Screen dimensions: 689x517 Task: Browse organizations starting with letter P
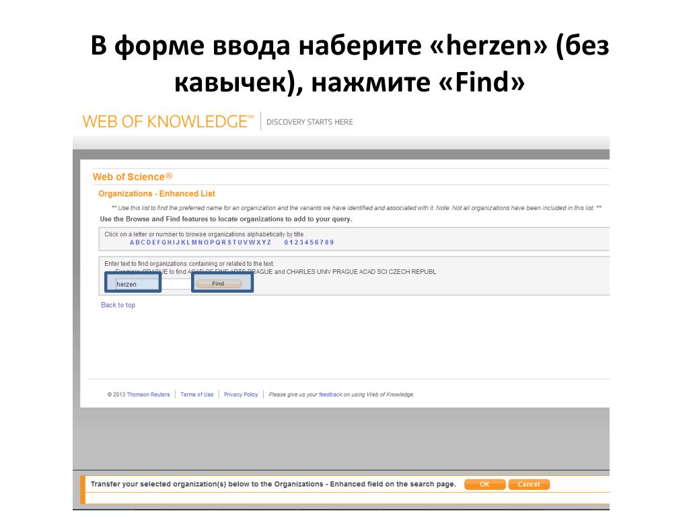point(212,242)
